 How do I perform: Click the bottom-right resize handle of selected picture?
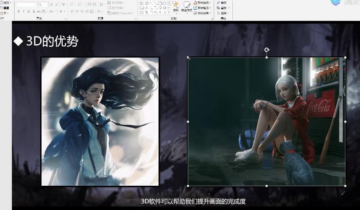pos(345,186)
